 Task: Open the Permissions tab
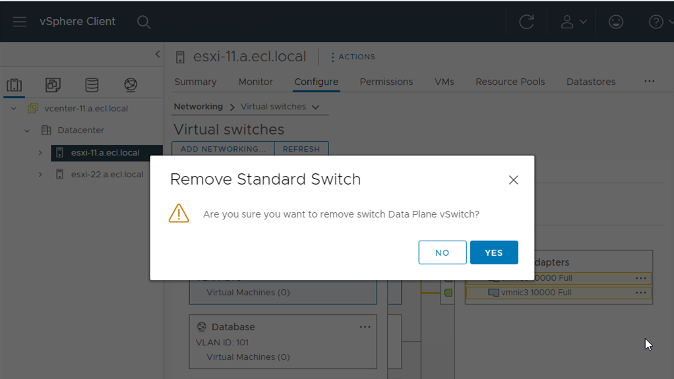click(x=386, y=82)
